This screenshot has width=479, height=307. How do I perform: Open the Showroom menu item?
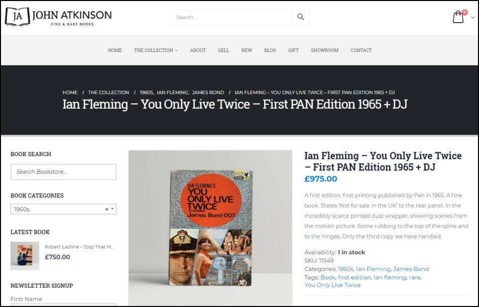pos(324,50)
